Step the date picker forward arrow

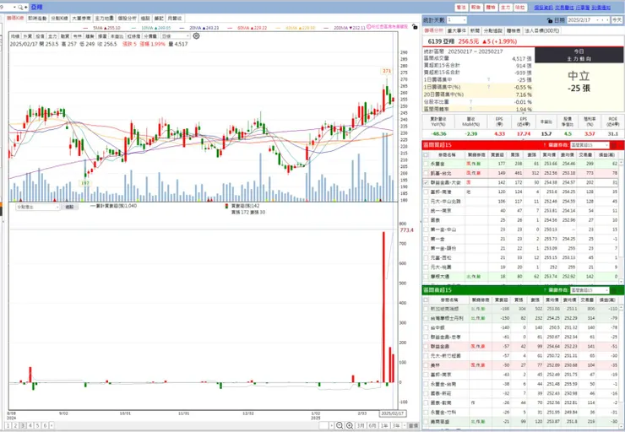(608, 20)
